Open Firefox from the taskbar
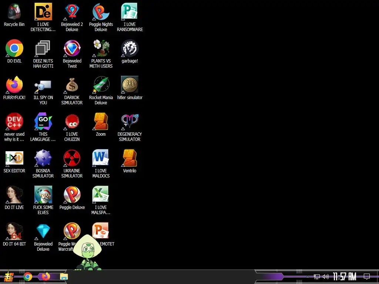379x284 pixels. pos(46,277)
